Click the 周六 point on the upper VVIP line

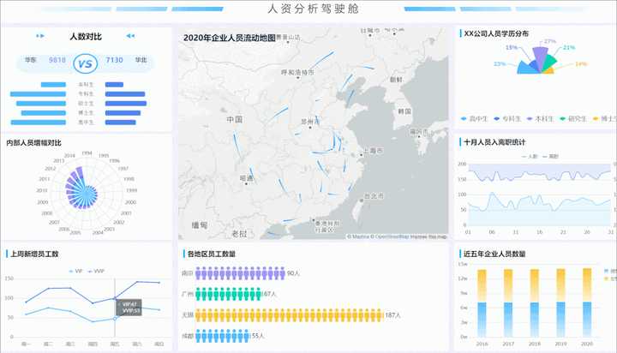coord(137,282)
